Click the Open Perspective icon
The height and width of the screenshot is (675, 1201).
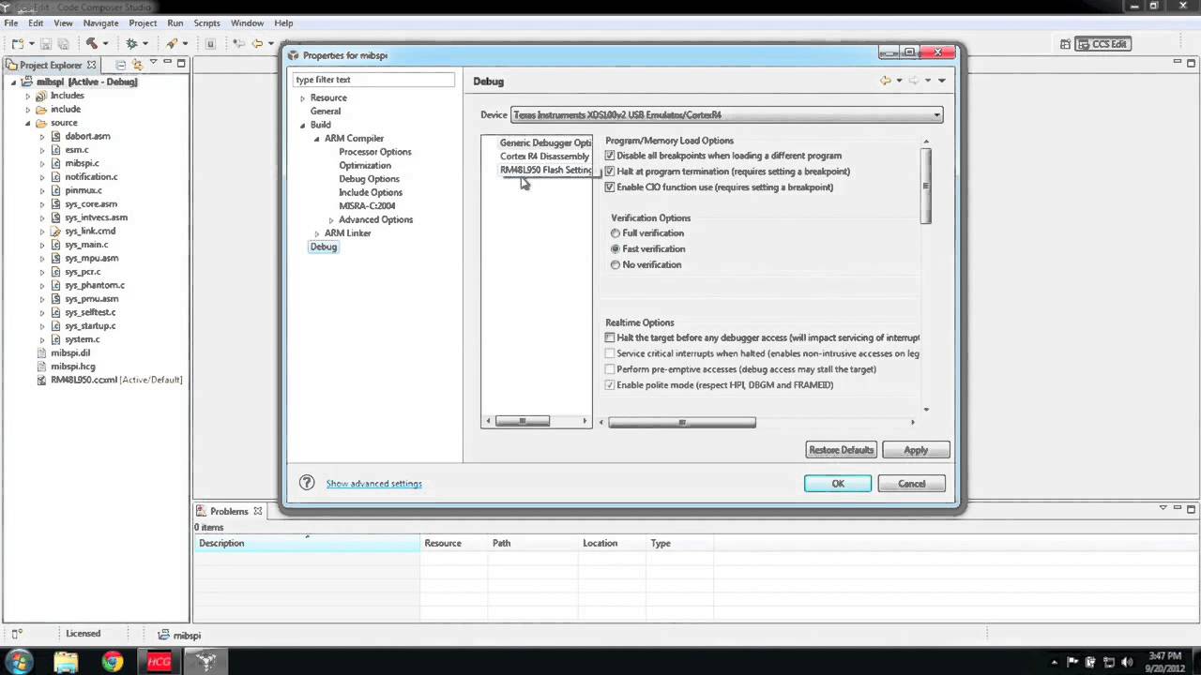1065,44
